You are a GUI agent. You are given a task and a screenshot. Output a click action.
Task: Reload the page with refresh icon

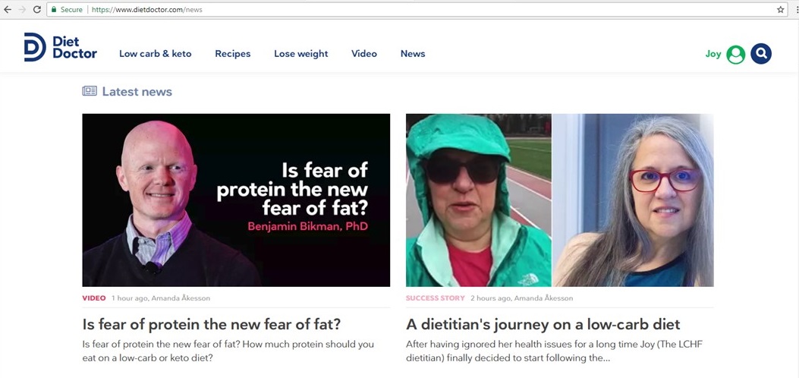(x=36, y=10)
